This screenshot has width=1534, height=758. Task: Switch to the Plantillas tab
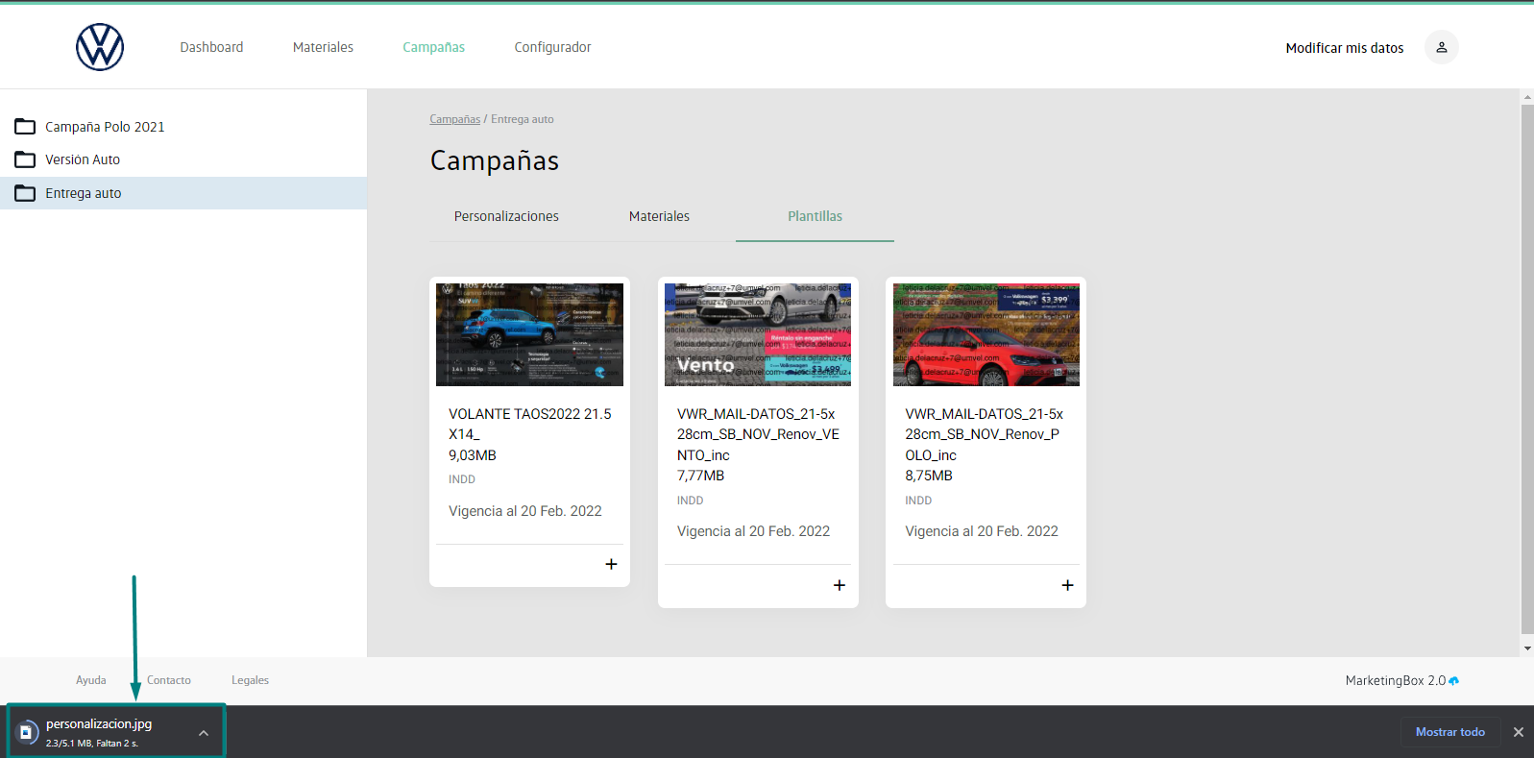click(815, 216)
